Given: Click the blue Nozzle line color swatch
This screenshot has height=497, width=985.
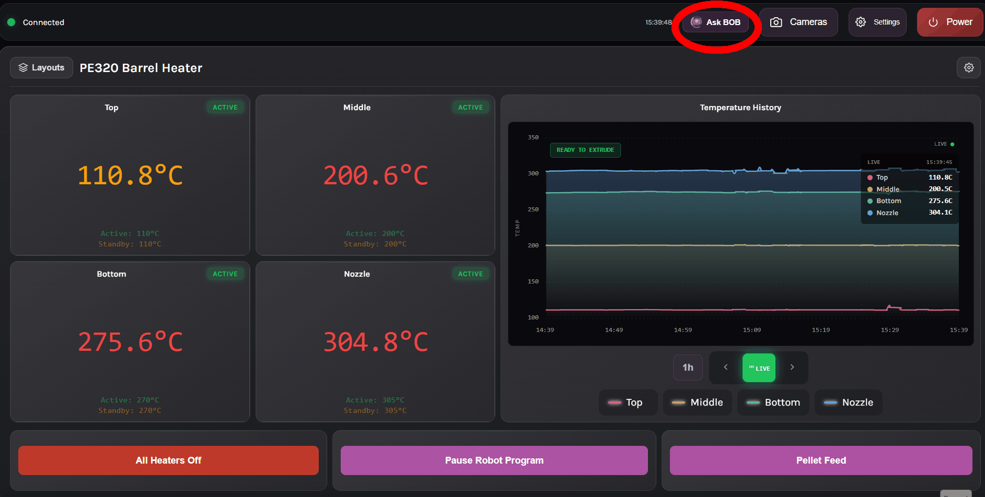Looking at the screenshot, I should coord(830,403).
